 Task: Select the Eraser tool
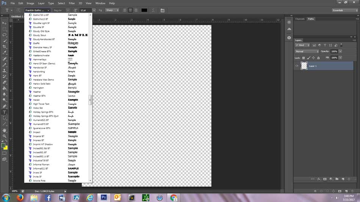click(x=5, y=82)
